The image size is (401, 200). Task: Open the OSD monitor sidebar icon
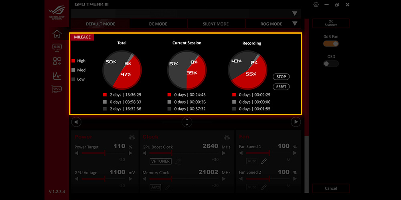[x=57, y=48]
